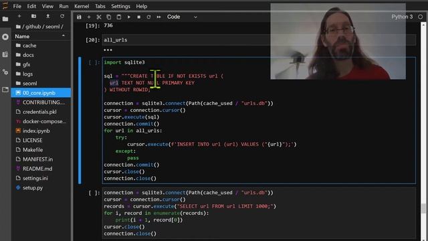The height and width of the screenshot is (241, 428).
Task: Select the Makefile entry
Action: point(41,150)
